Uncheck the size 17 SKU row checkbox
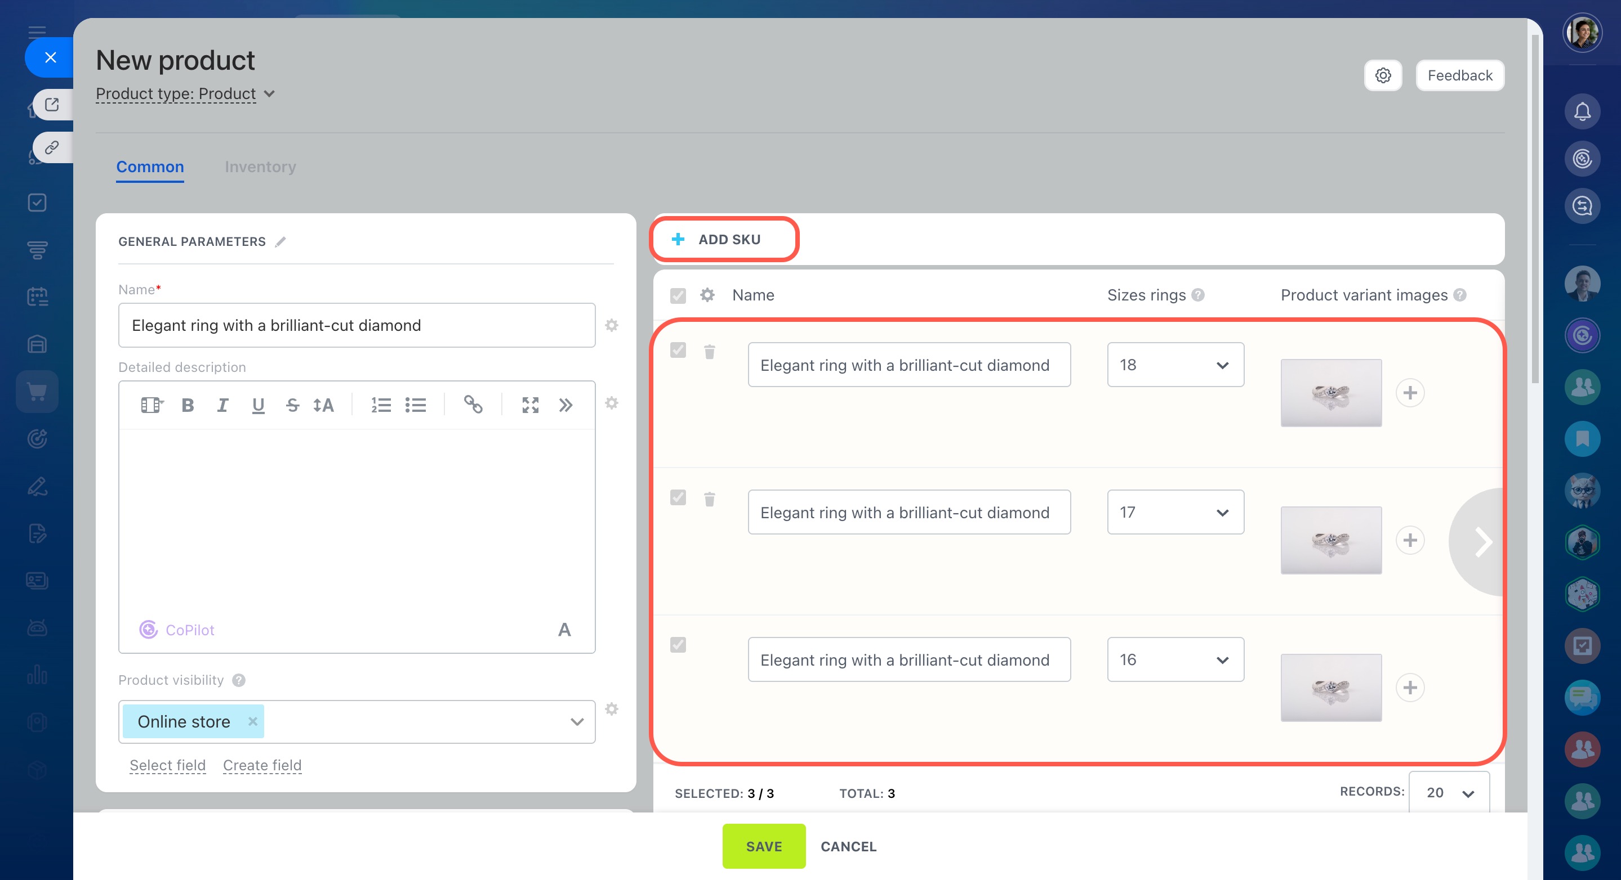 pos(678,498)
